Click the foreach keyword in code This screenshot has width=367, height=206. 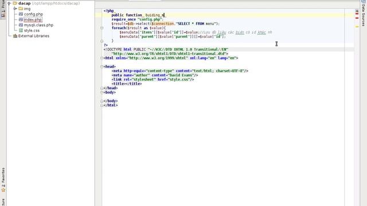(x=119, y=28)
